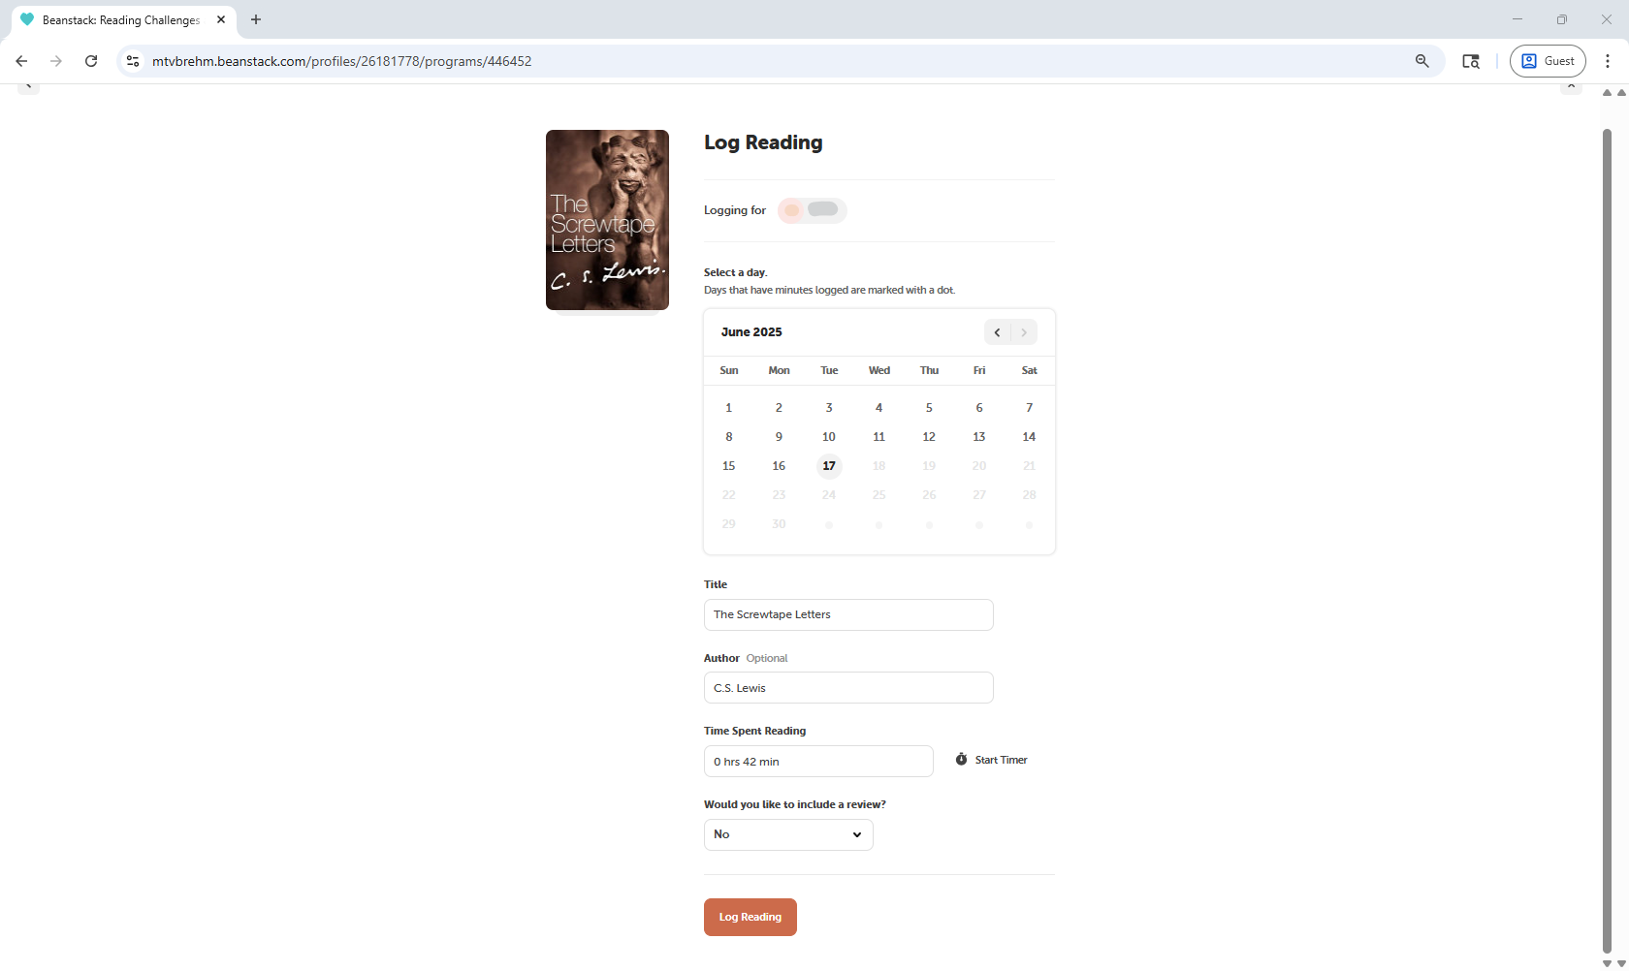Select June 12 in the calendar
The image size is (1629, 971).
click(929, 437)
